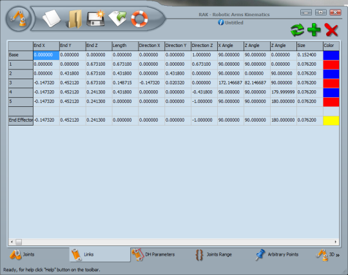Maximize the RAK window
Screen dimensions: 348x275
(x=321, y=12)
